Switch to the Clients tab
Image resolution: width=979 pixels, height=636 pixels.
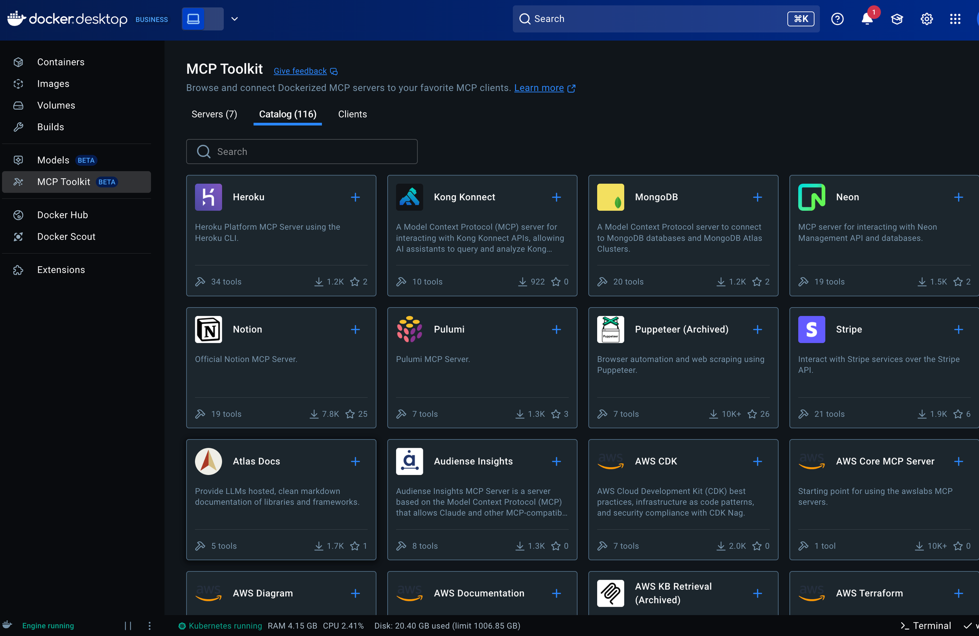click(352, 114)
